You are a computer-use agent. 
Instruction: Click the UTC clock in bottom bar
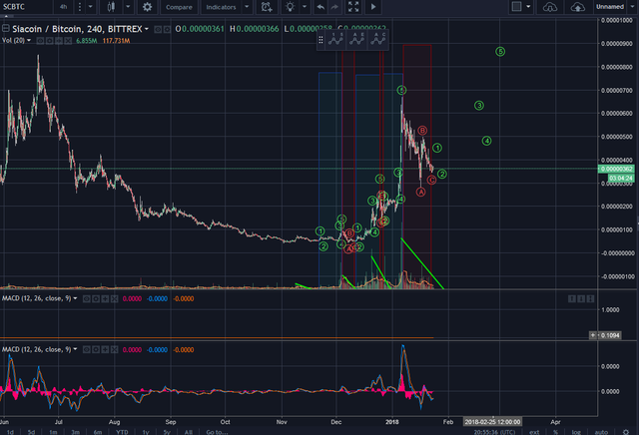click(x=495, y=432)
